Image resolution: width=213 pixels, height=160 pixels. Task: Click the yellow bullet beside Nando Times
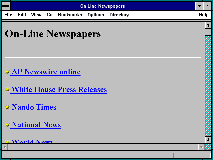(7, 107)
